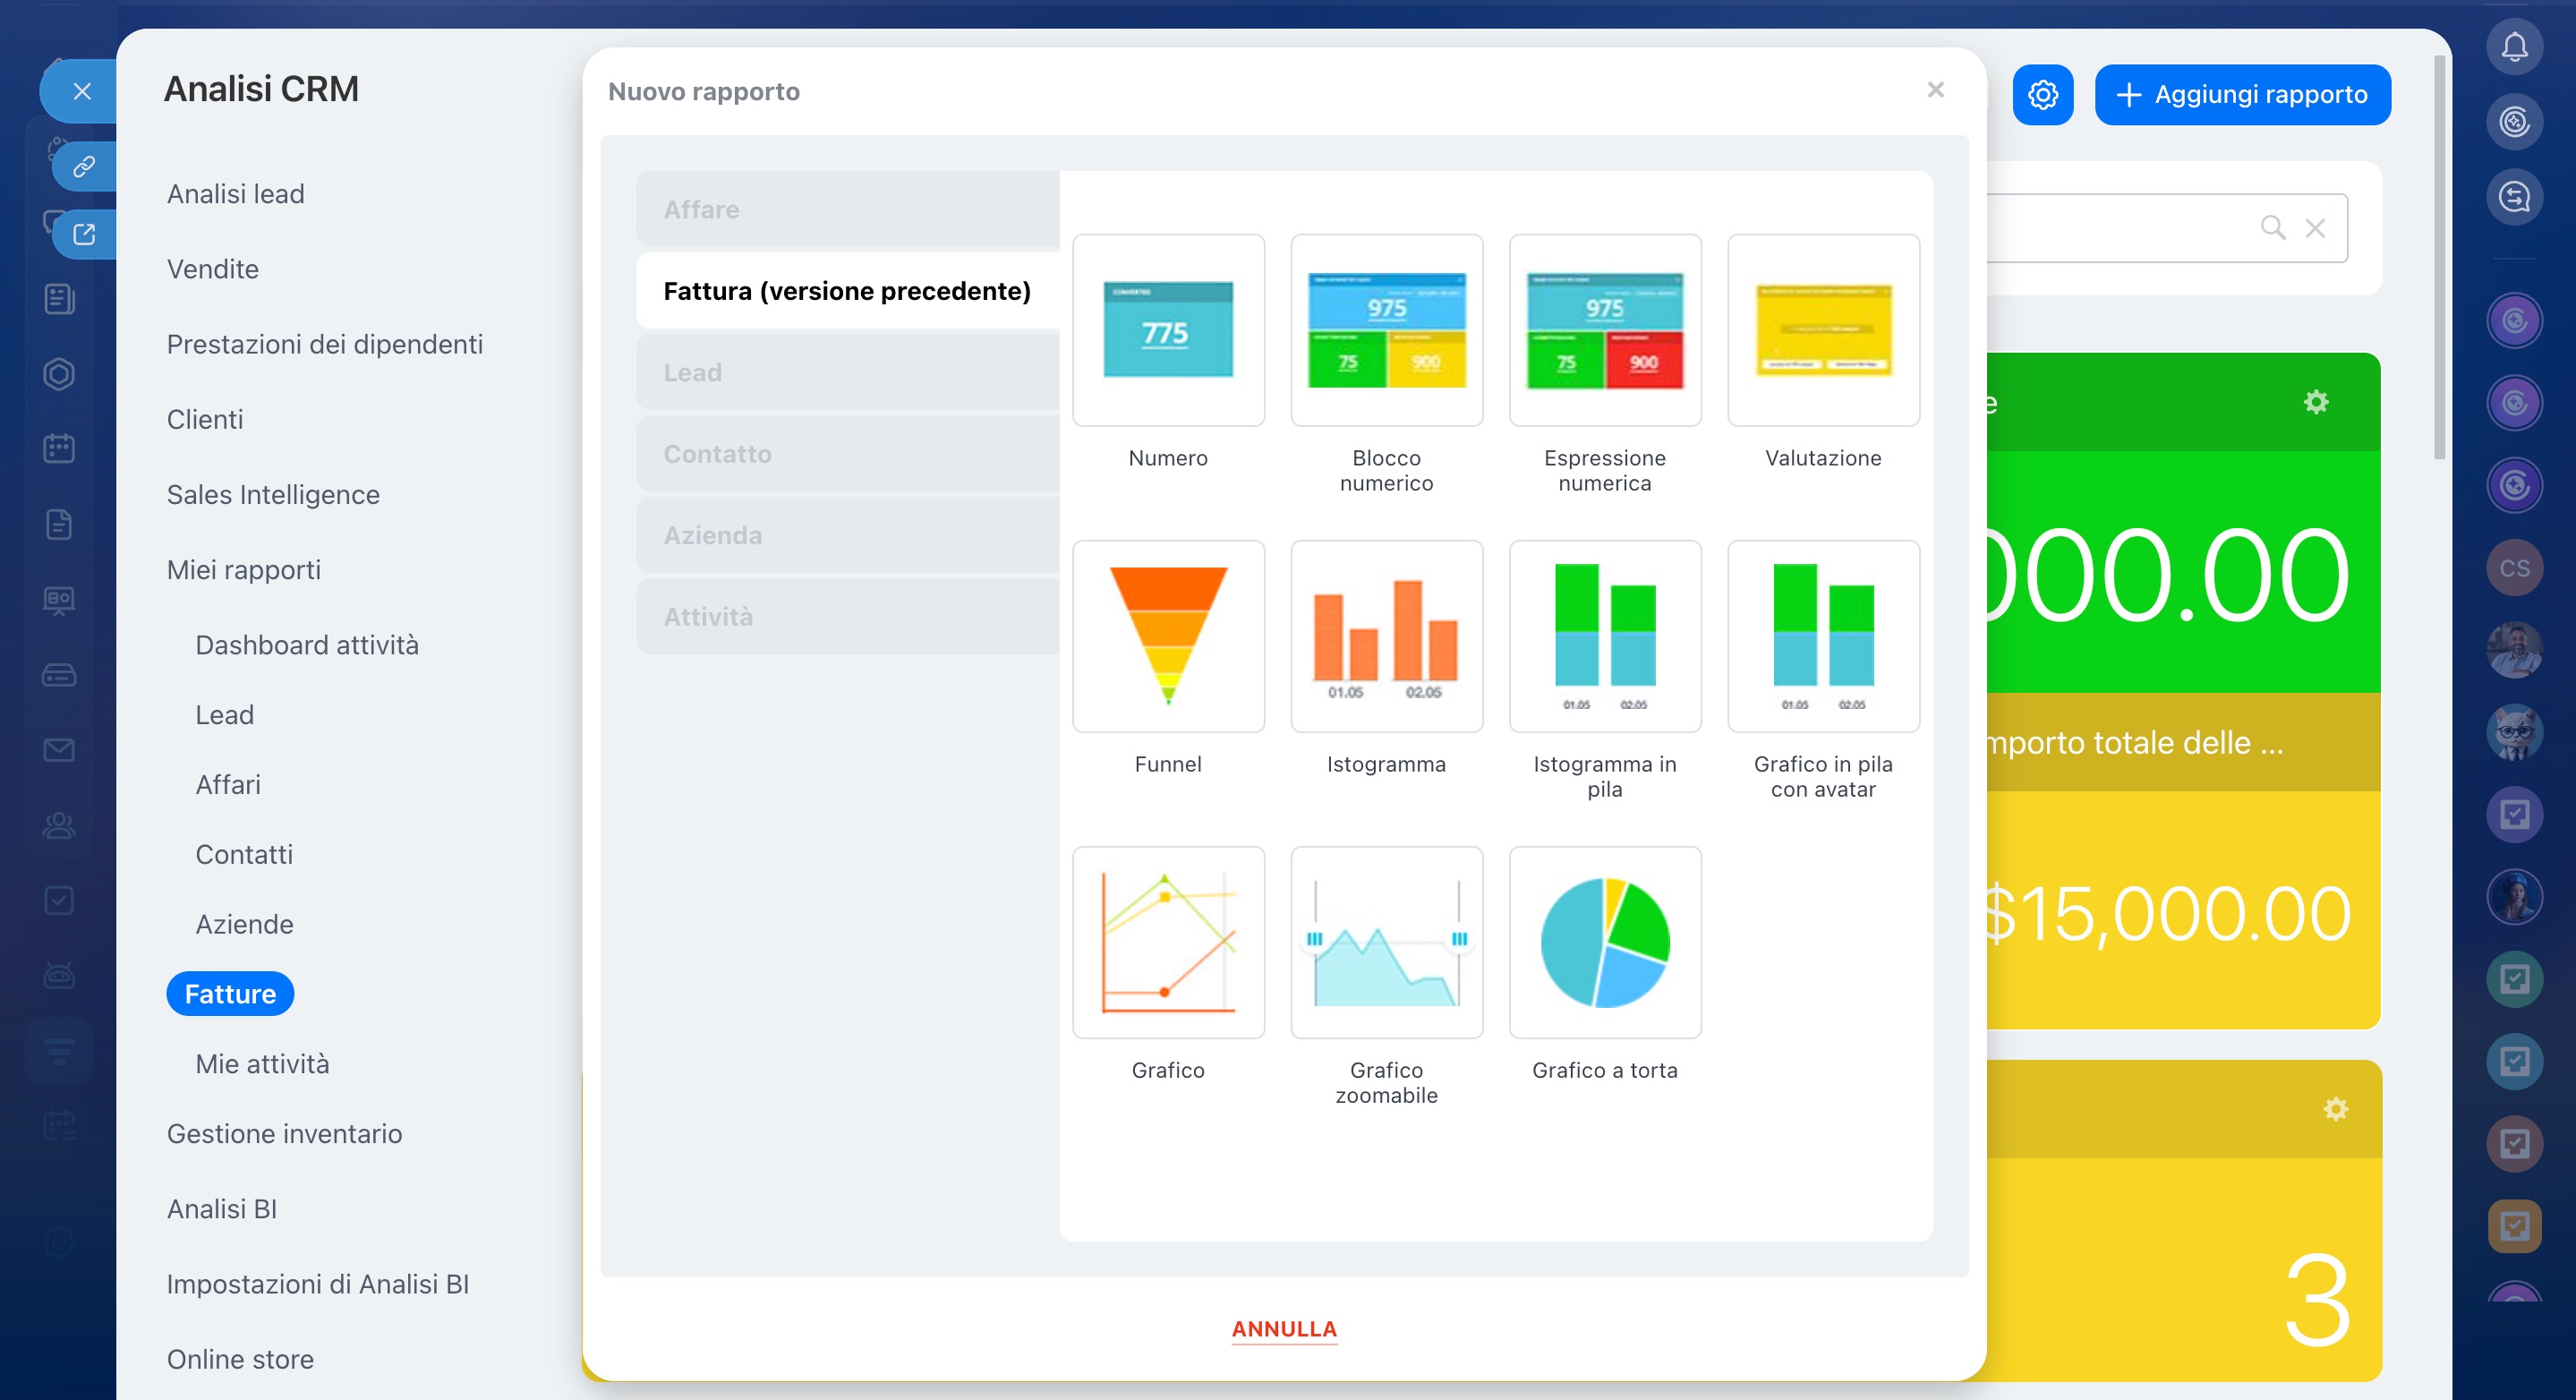This screenshot has height=1400, width=2576.
Task: Close the Nuovo rapporto dialog
Action: coord(1935,90)
